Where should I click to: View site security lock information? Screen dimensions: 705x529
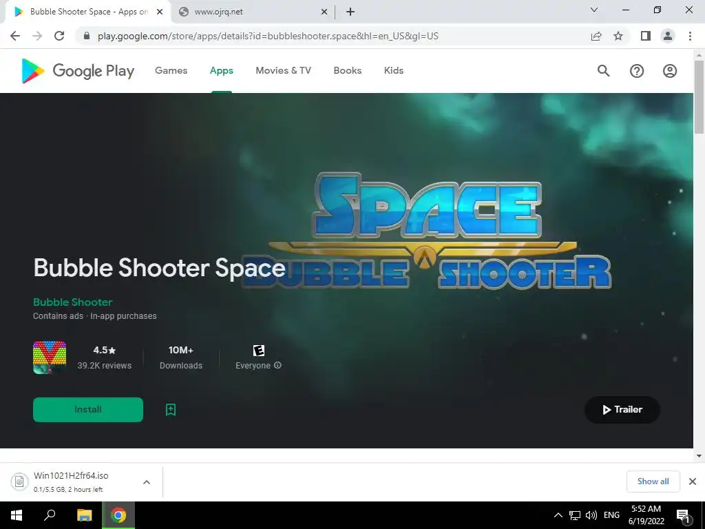point(87,36)
